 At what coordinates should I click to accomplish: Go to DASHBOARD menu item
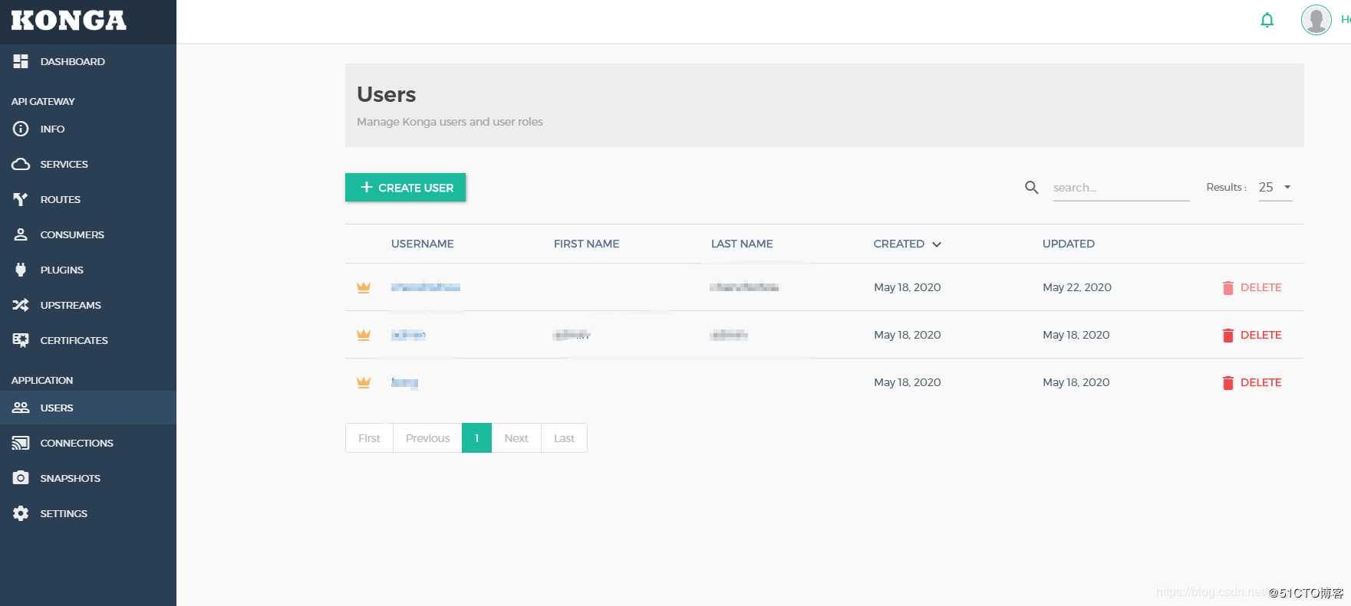tap(88, 61)
